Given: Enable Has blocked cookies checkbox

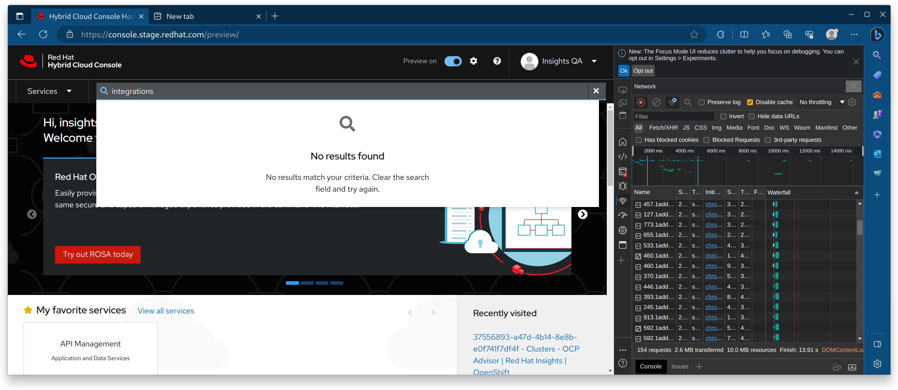Looking at the screenshot, I should click(639, 140).
